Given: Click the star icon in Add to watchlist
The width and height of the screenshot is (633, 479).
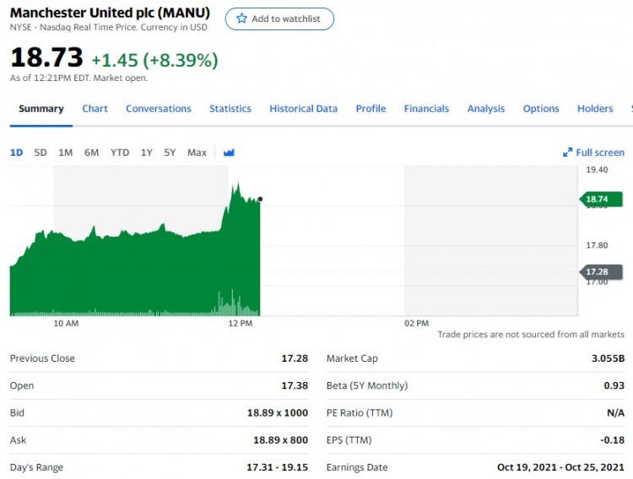Looking at the screenshot, I should 241,19.
